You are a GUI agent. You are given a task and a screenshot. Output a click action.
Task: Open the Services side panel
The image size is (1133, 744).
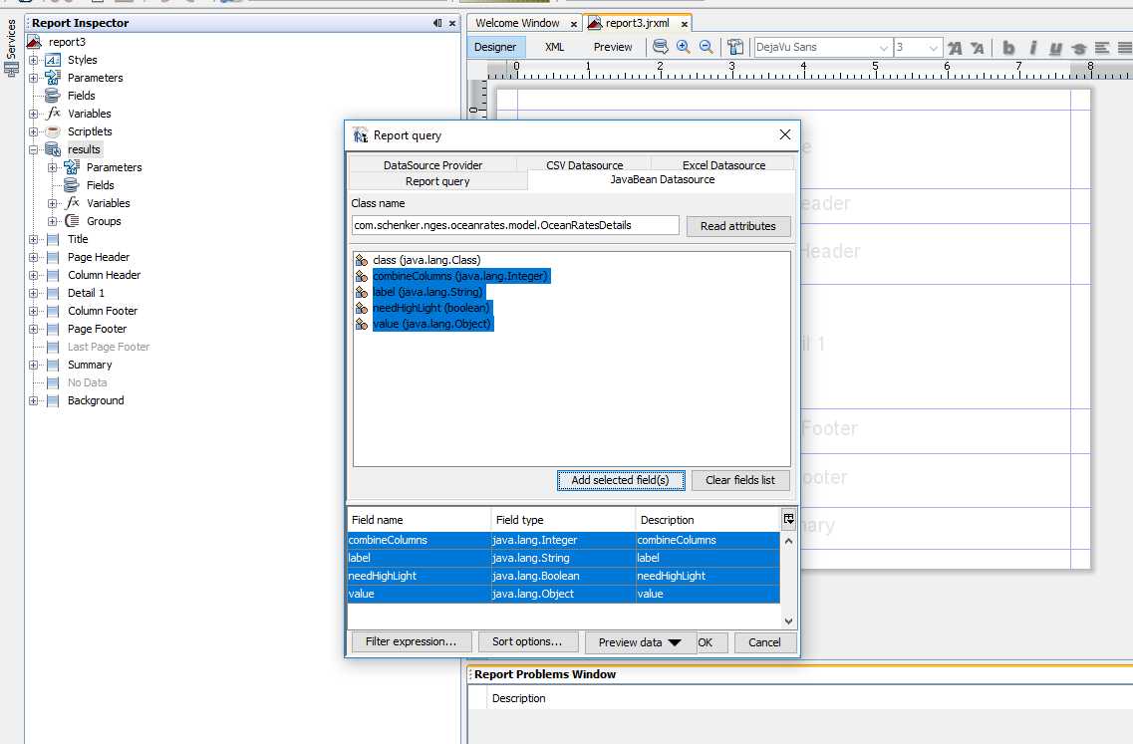point(11,47)
